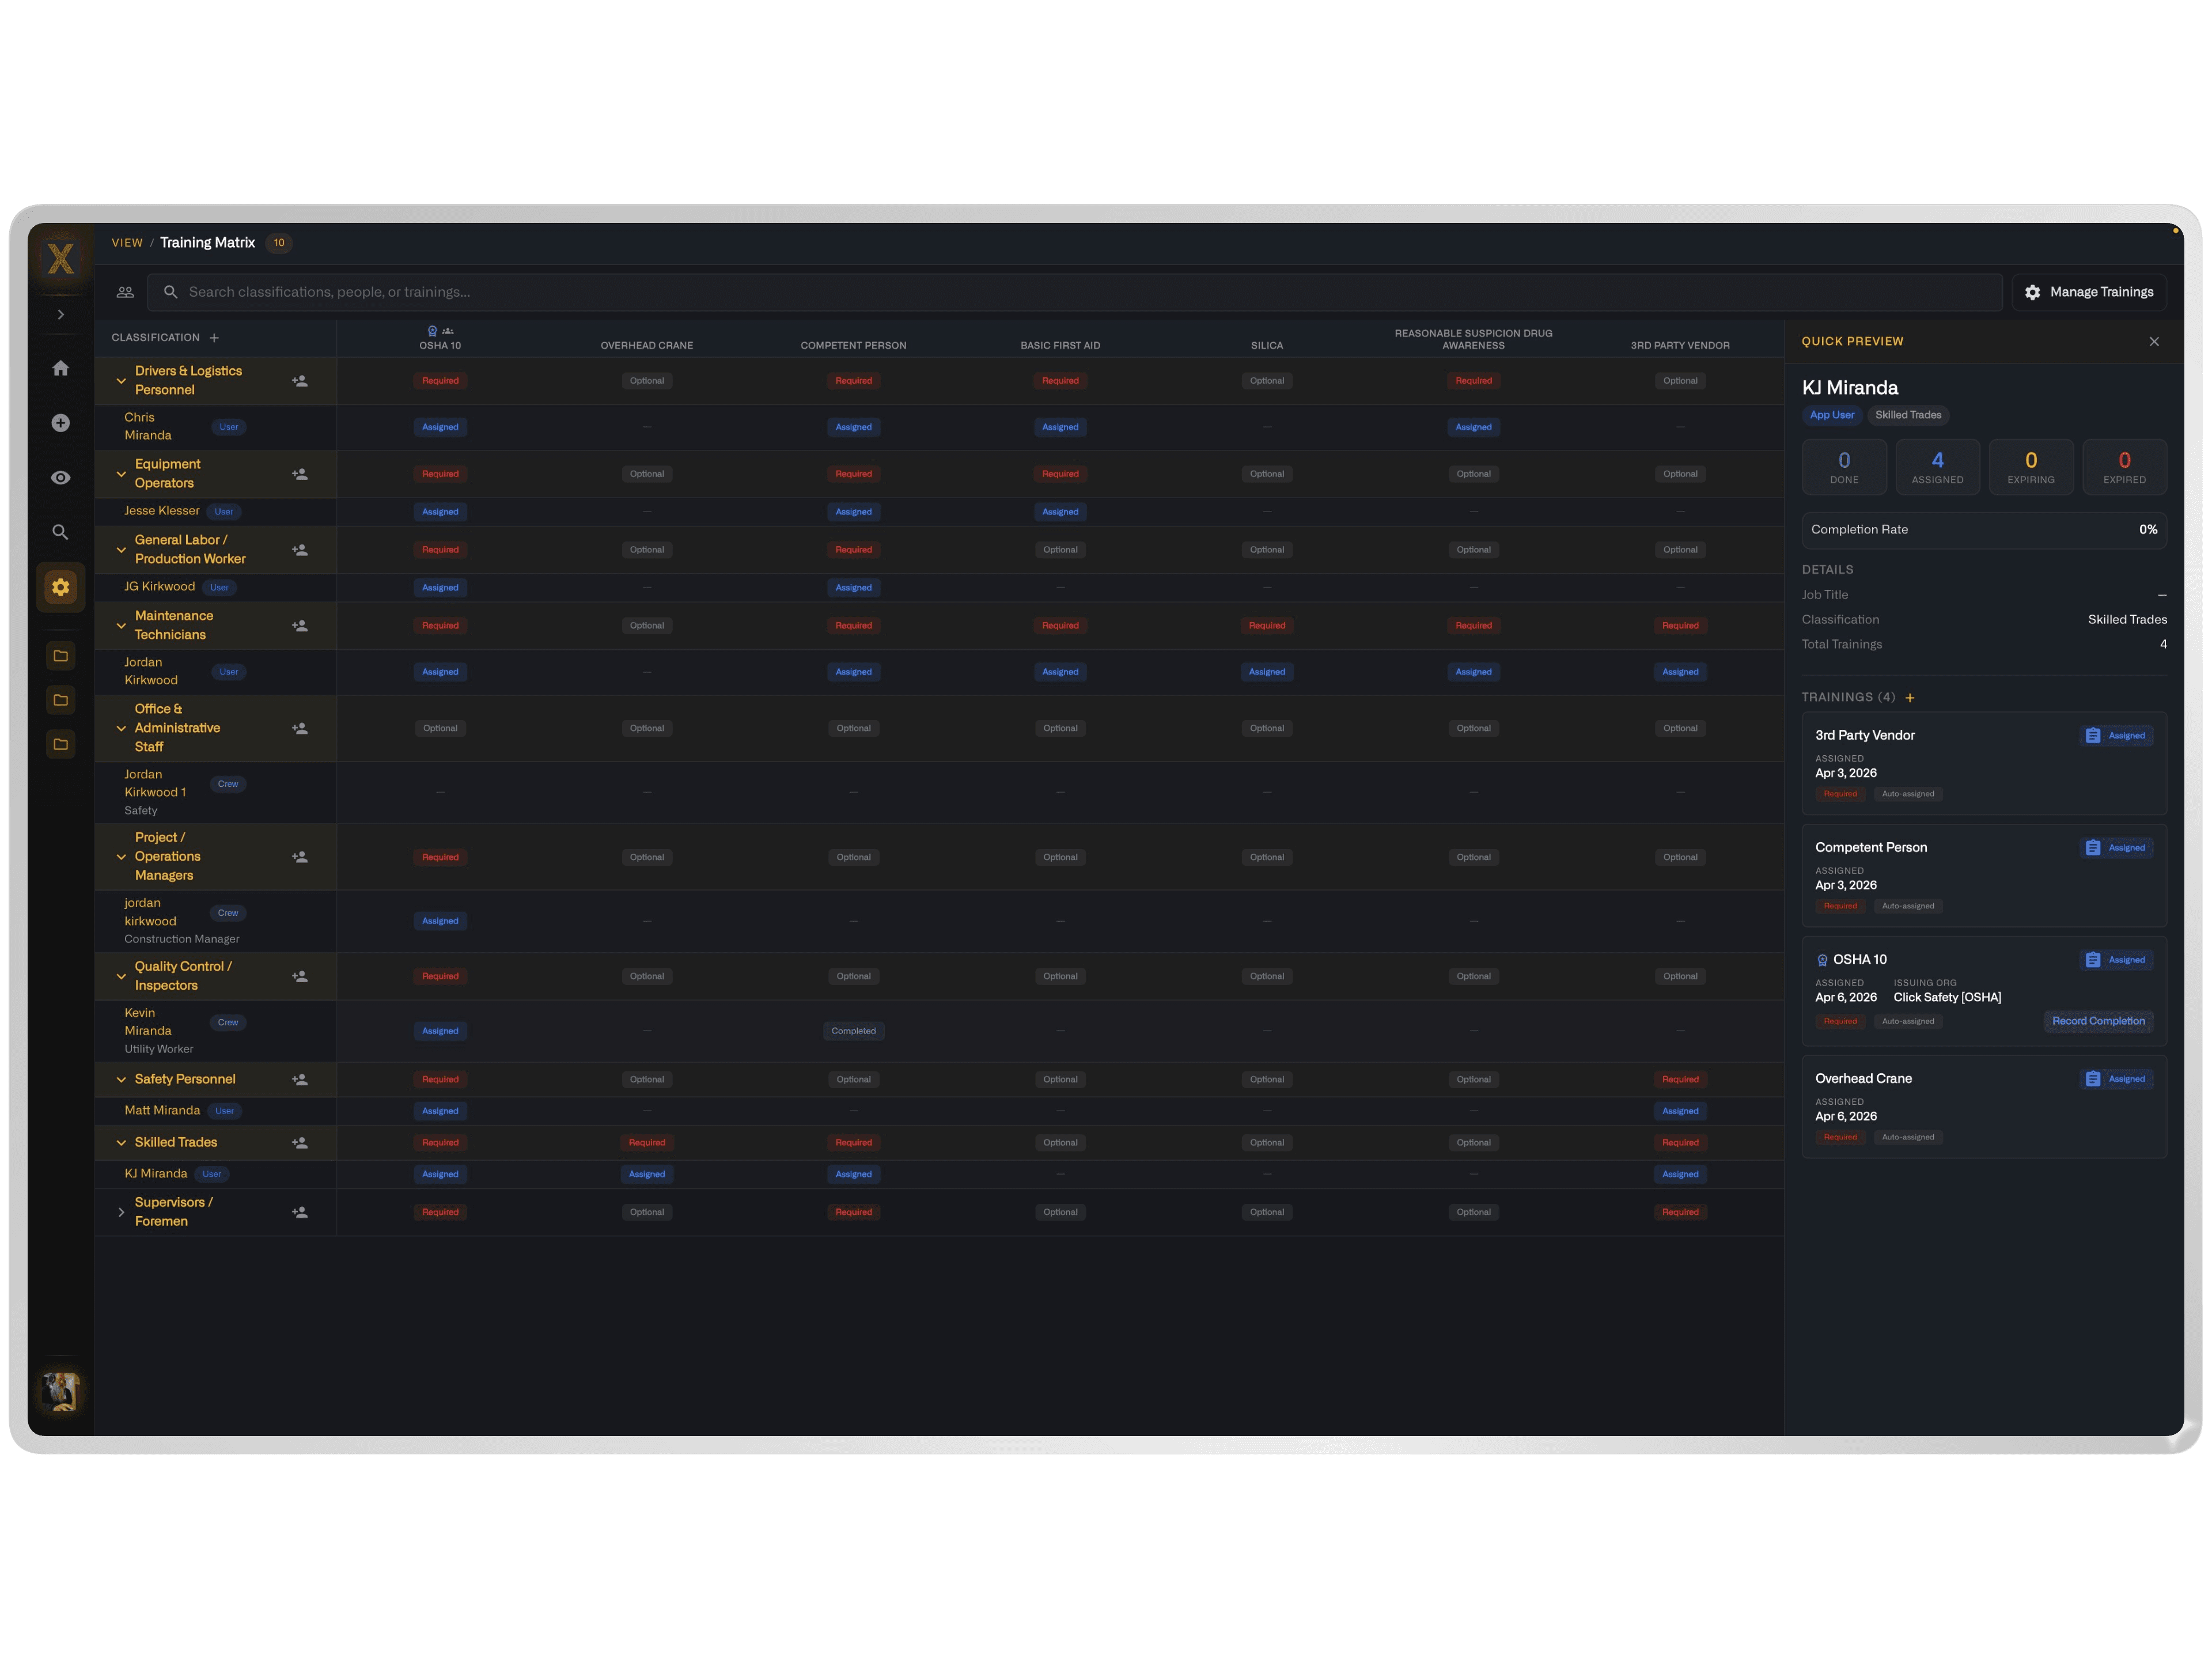Close the Quick Preview panel
2212x1659 pixels.
coord(2154,342)
